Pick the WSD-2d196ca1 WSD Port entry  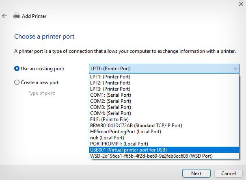pos(151,156)
